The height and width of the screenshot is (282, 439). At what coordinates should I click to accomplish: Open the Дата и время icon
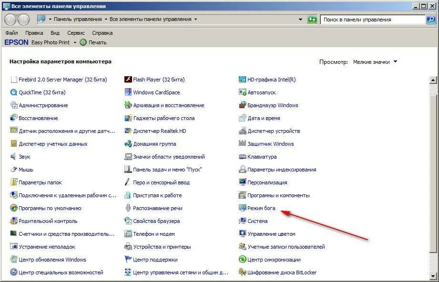click(x=242, y=118)
